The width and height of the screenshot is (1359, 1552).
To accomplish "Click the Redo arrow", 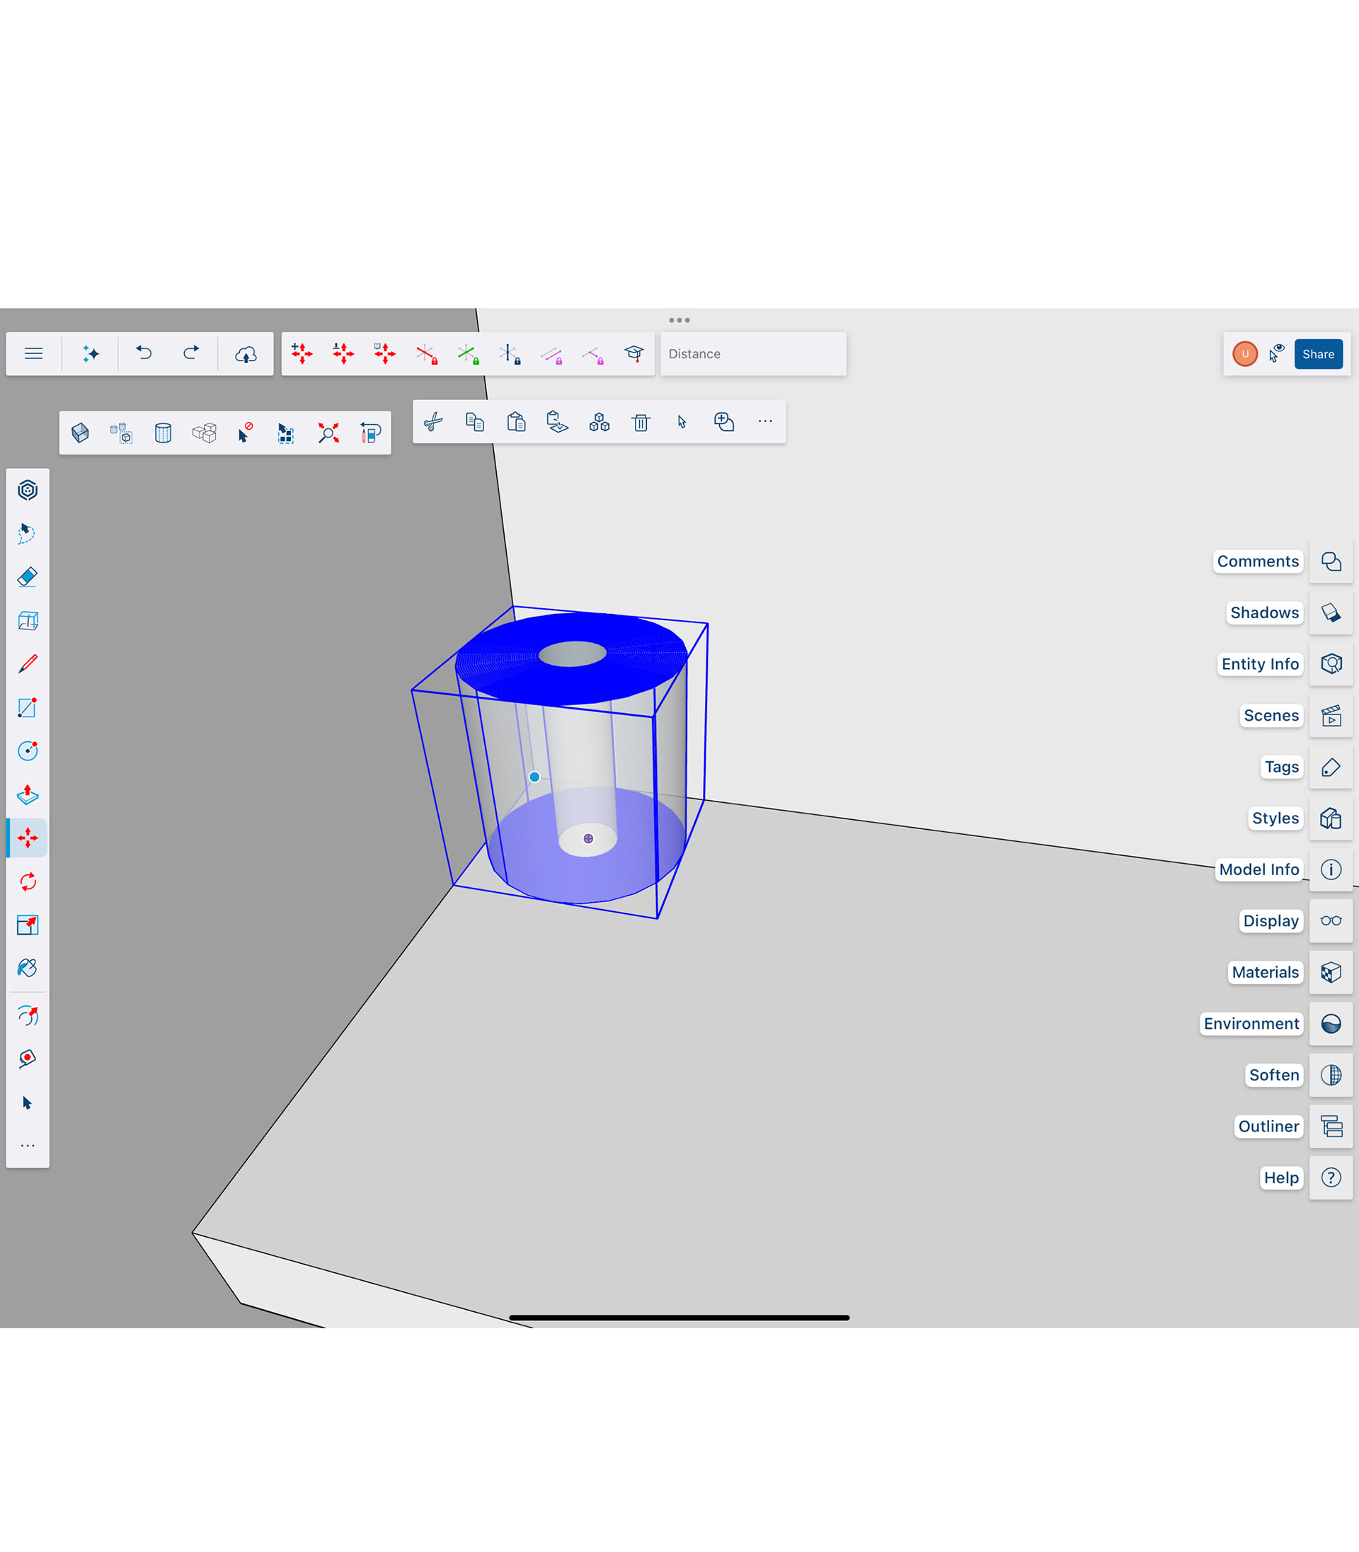I will pyautogui.click(x=191, y=353).
